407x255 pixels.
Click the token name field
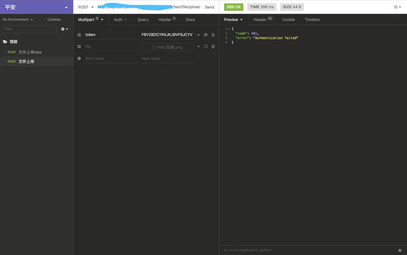pos(111,35)
